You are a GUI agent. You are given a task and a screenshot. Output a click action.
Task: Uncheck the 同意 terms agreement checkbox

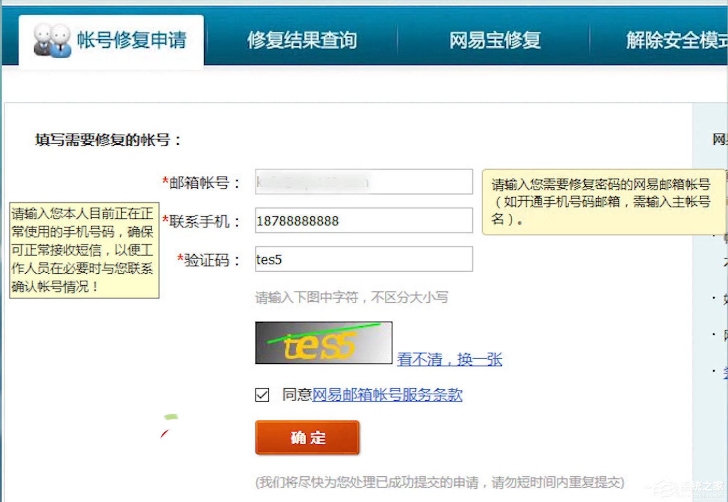262,395
